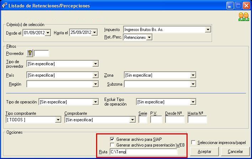Expand the Tipo de proveedor dropdown
This screenshot has height=159, width=252.
tap(95, 64)
